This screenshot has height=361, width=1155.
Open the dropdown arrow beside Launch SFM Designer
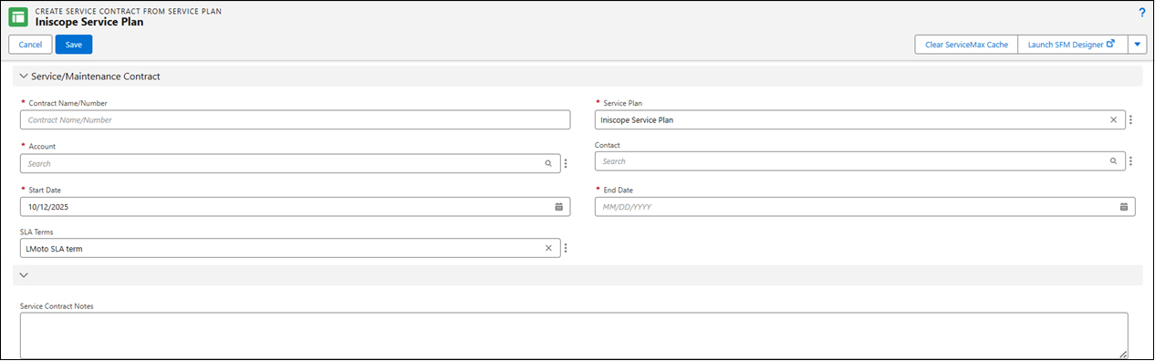tap(1138, 45)
